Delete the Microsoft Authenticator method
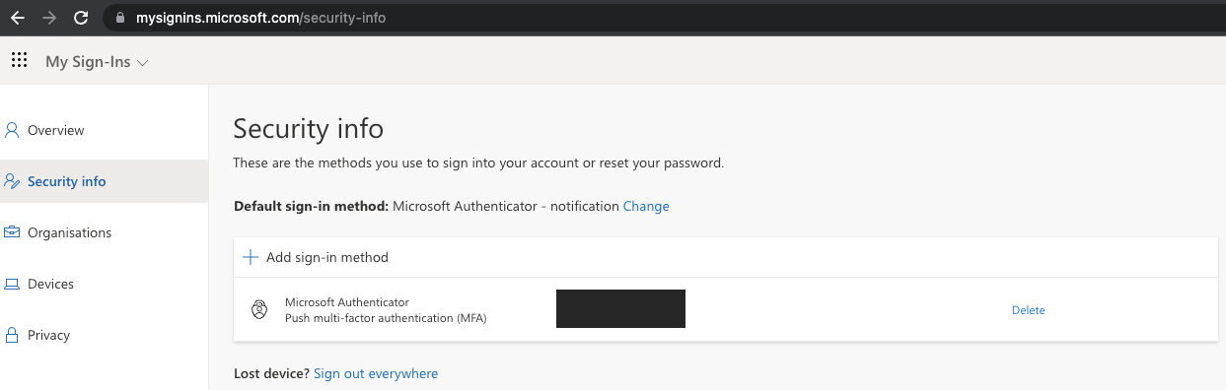The height and width of the screenshot is (390, 1226). 1028,310
